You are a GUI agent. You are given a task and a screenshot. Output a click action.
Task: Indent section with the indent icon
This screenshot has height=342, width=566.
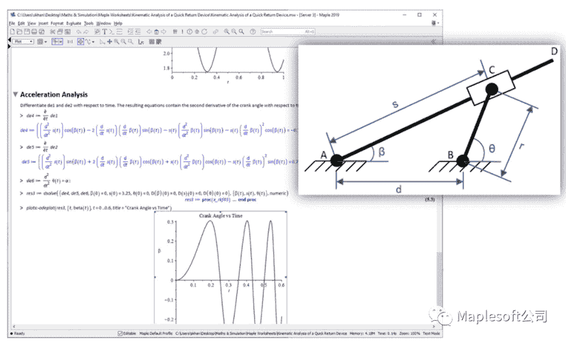point(131,32)
